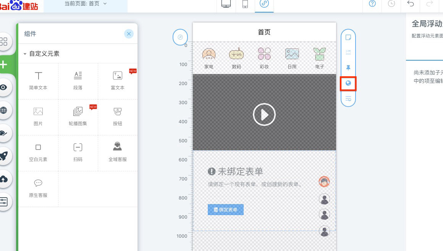Select the mini-program tab in top bar

click(x=264, y=4)
